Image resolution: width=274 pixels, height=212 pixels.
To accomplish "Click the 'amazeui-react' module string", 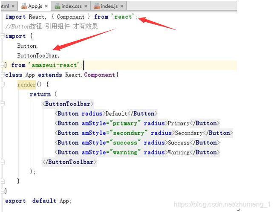I will coord(54,65).
